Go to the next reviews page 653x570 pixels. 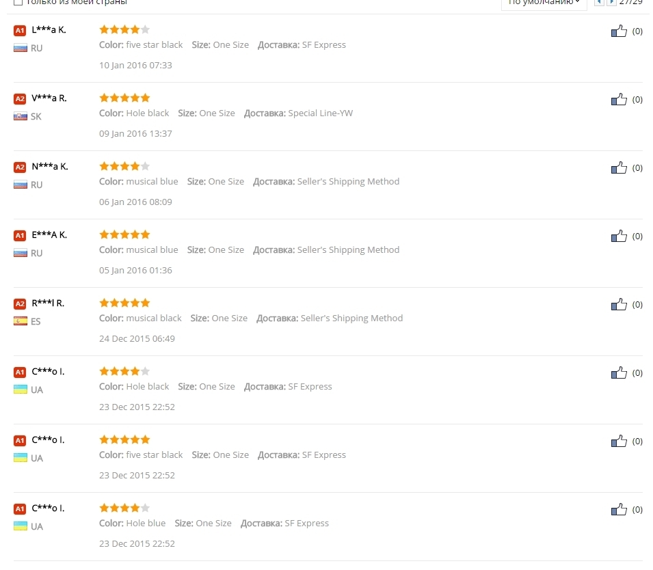(x=611, y=3)
